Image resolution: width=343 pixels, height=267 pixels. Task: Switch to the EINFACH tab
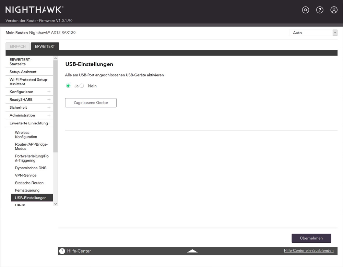pos(17,47)
